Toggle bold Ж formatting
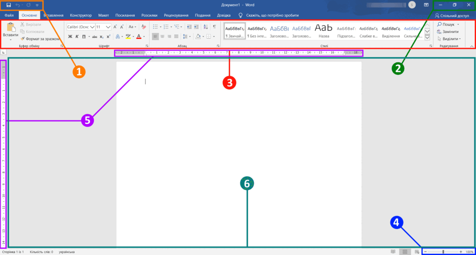This screenshot has width=476, height=255. [70, 37]
